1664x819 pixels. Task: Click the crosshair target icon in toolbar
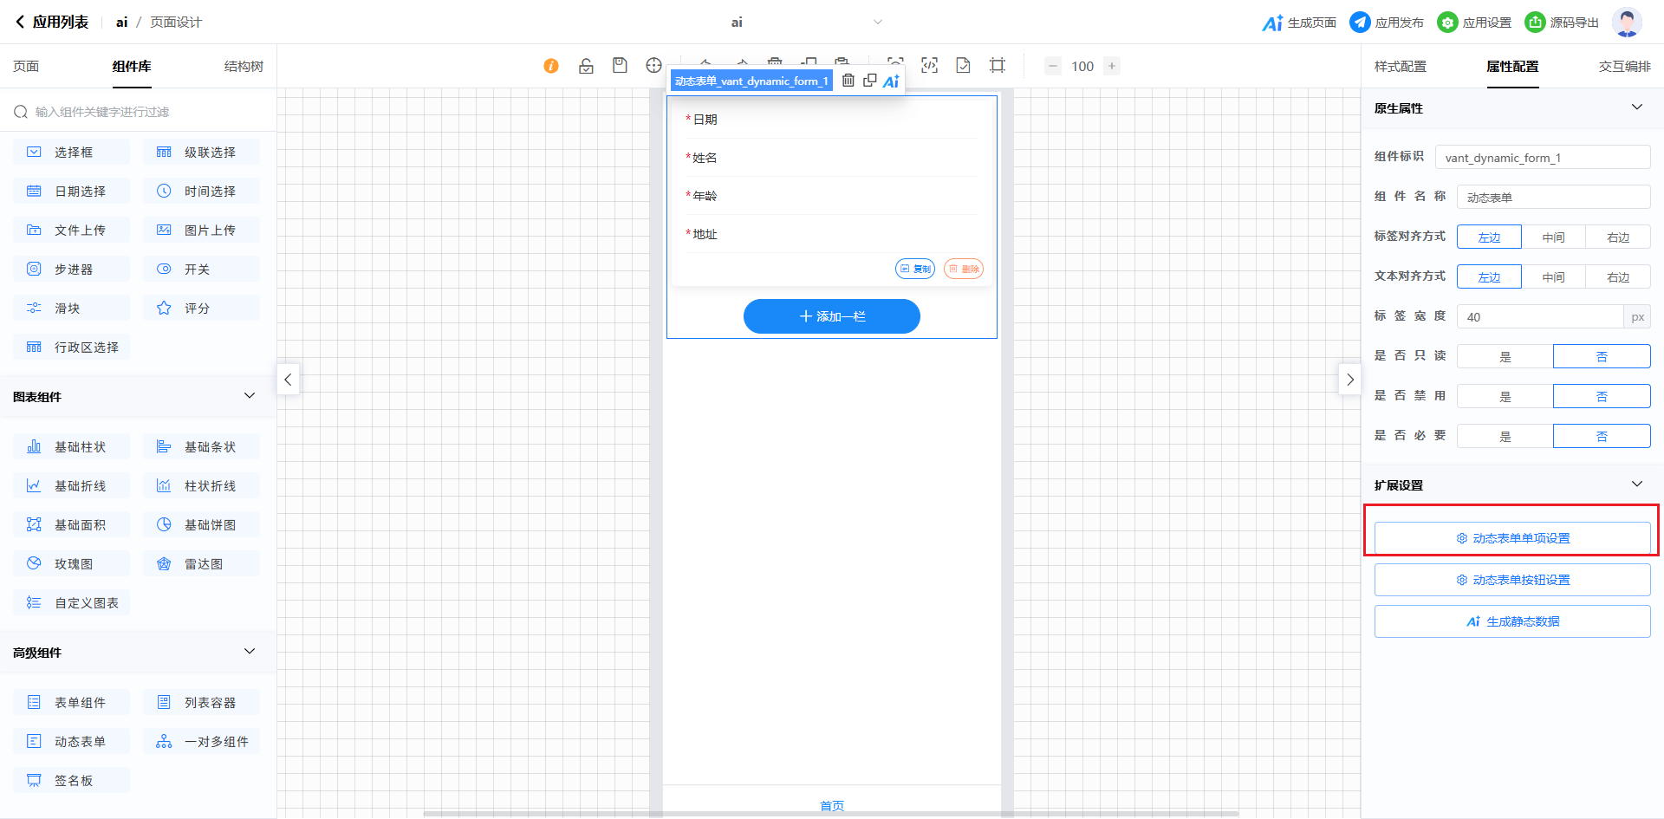click(653, 66)
